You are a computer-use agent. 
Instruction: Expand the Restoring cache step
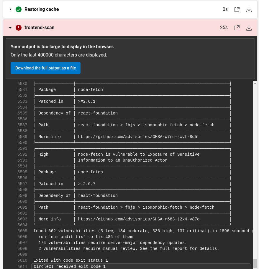pos(10,9)
